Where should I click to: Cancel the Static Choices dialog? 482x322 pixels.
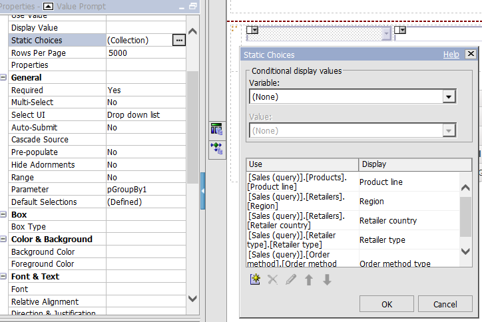445,304
